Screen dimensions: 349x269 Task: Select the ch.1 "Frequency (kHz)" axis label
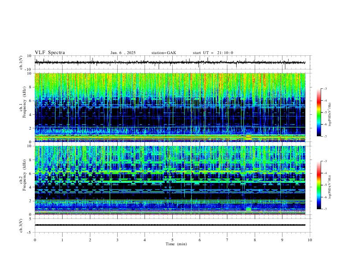[24, 102]
